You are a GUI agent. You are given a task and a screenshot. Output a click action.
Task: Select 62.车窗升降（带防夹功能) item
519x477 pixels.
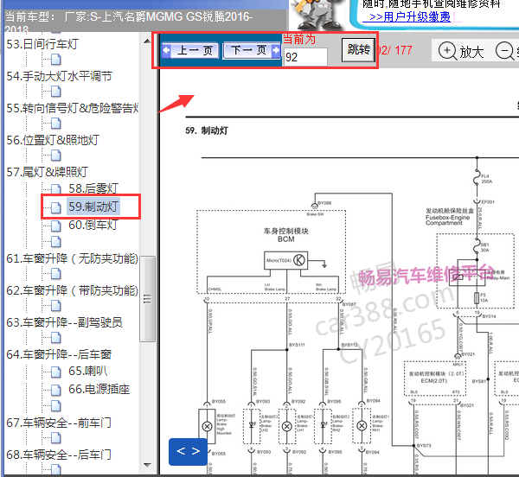pyautogui.click(x=72, y=290)
